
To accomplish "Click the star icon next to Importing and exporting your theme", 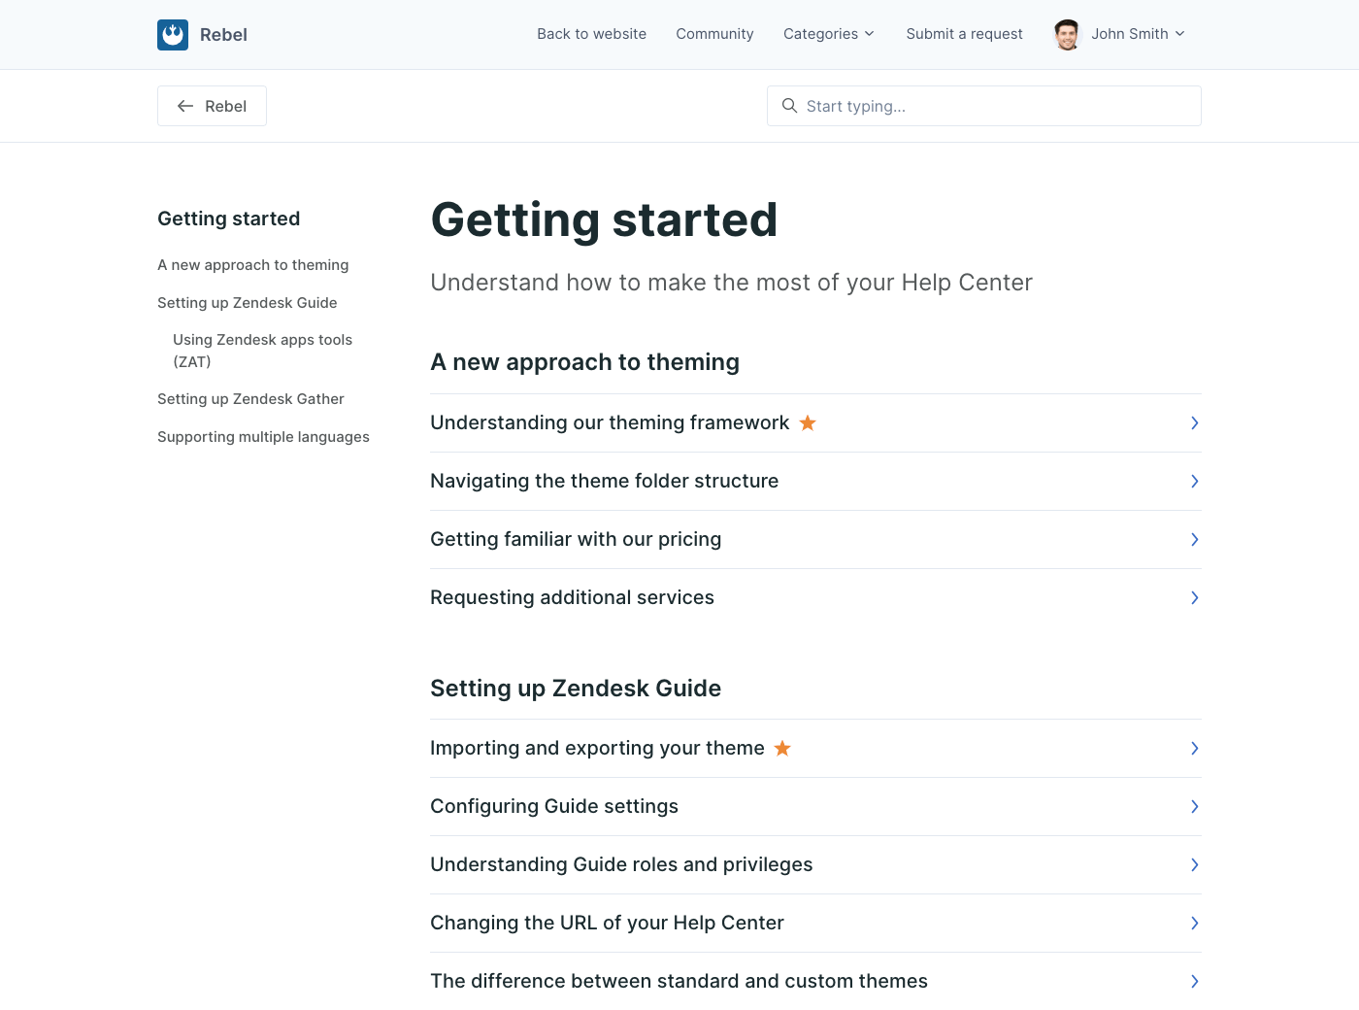I will 782,748.
